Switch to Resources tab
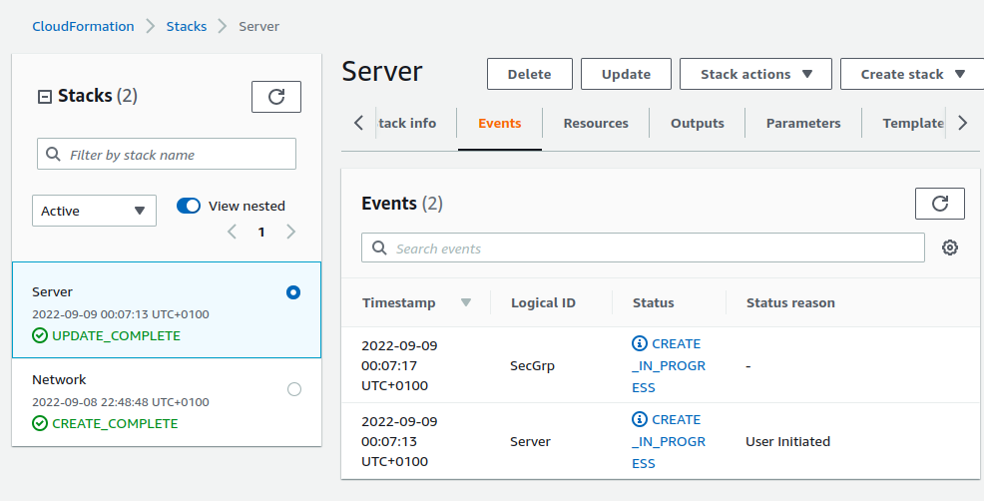This screenshot has width=984, height=501. tap(596, 123)
